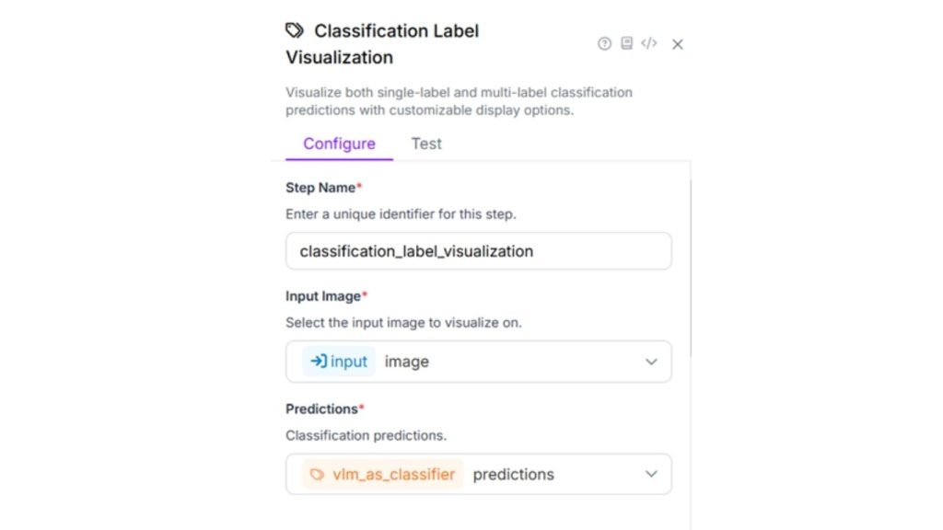
Task: Expand the Input Image dropdown chevron
Action: tap(651, 362)
